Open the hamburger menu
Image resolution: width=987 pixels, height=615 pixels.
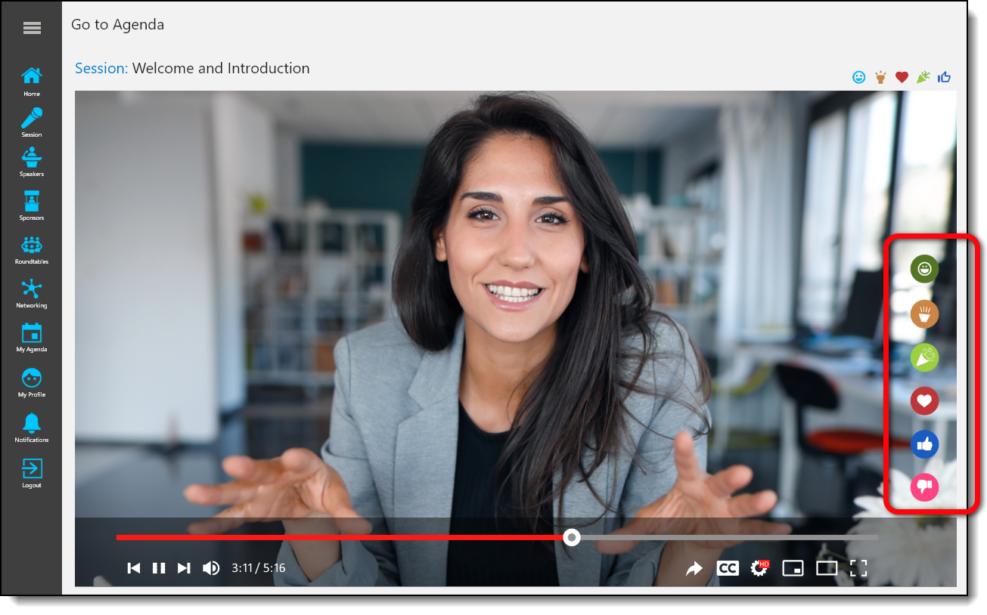[x=32, y=28]
